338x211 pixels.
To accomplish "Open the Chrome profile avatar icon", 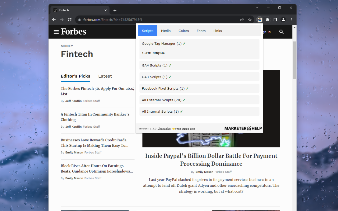I will click(283, 20).
